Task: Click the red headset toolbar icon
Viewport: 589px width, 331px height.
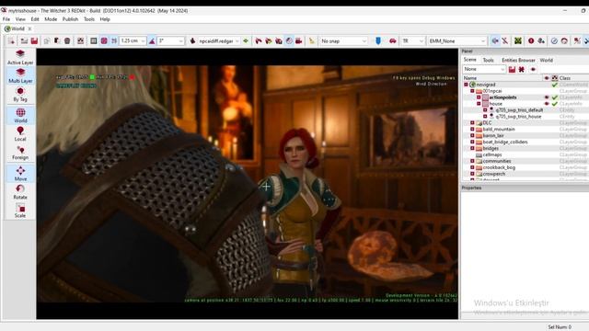Action: [x=564, y=40]
